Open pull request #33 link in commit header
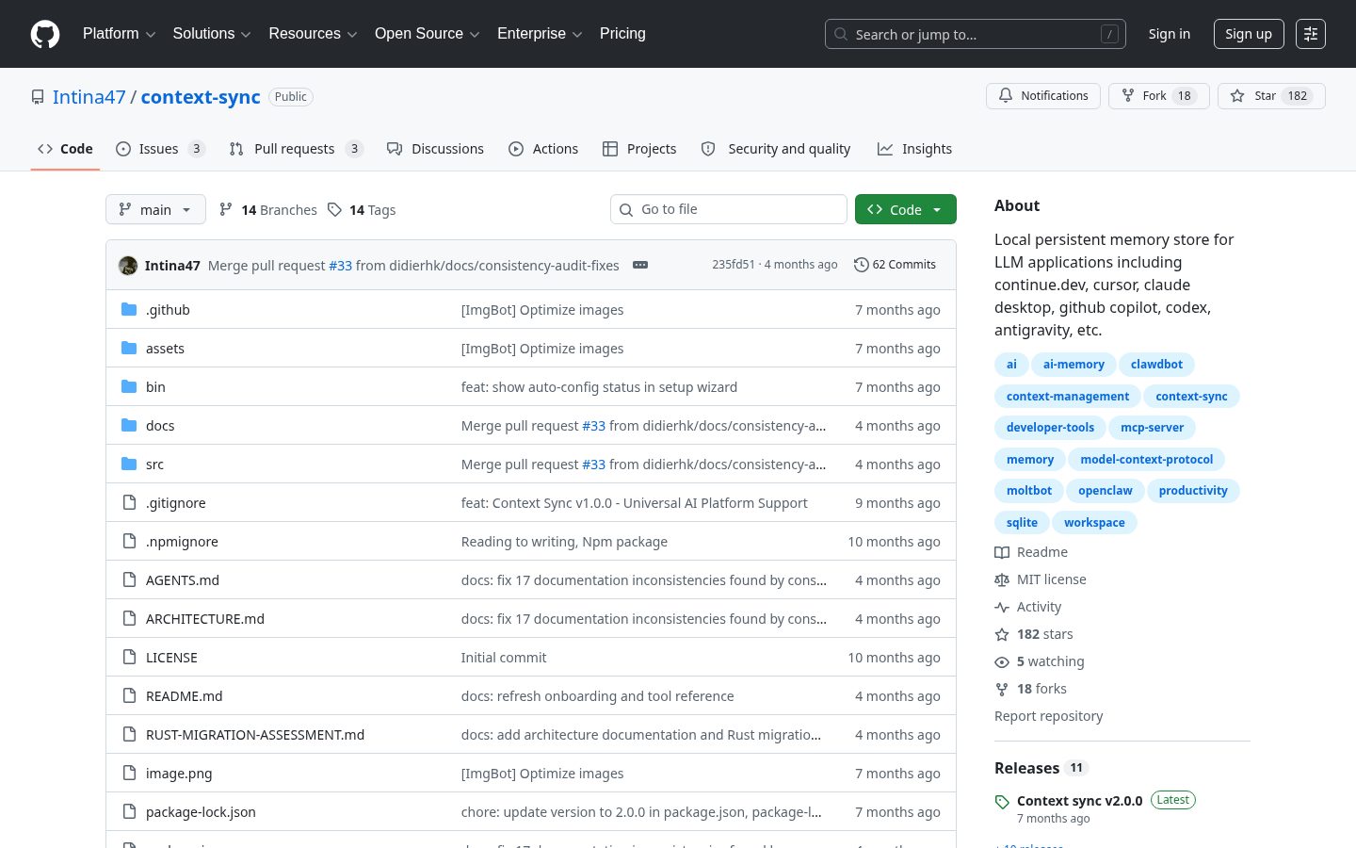Screen dimensions: 1356x848 pyautogui.click(x=340, y=266)
